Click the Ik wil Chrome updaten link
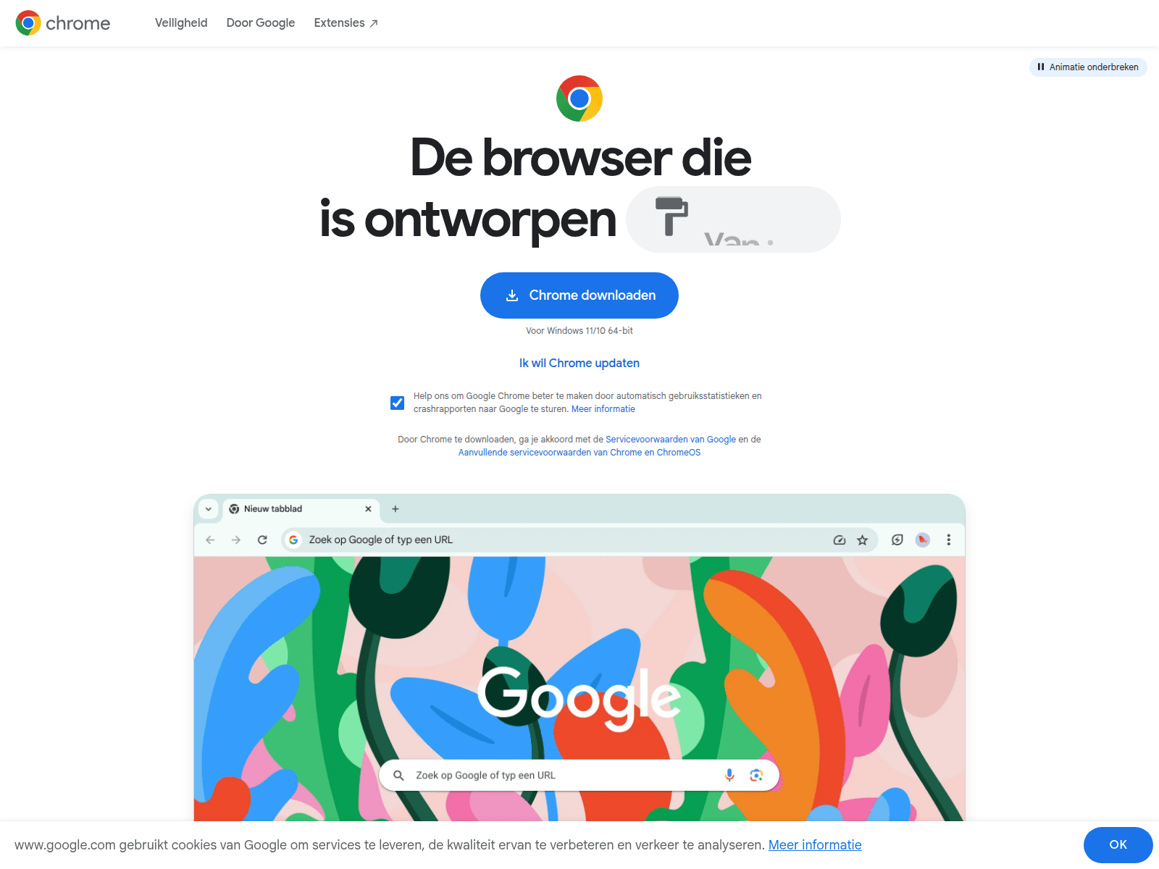Image resolution: width=1159 pixels, height=869 pixels. [579, 364]
